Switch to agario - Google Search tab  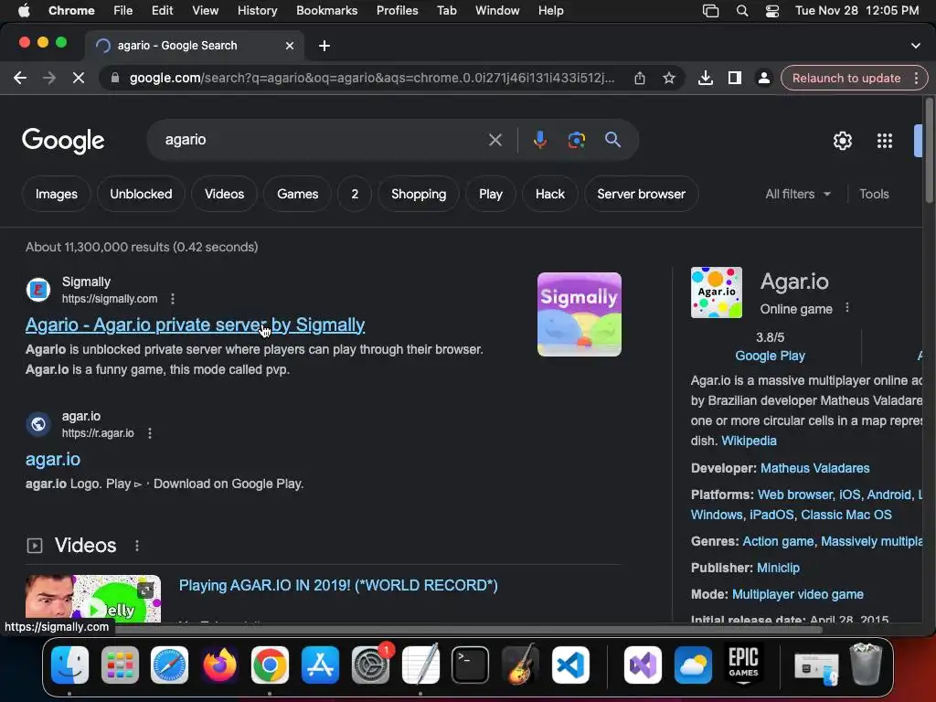(196, 46)
